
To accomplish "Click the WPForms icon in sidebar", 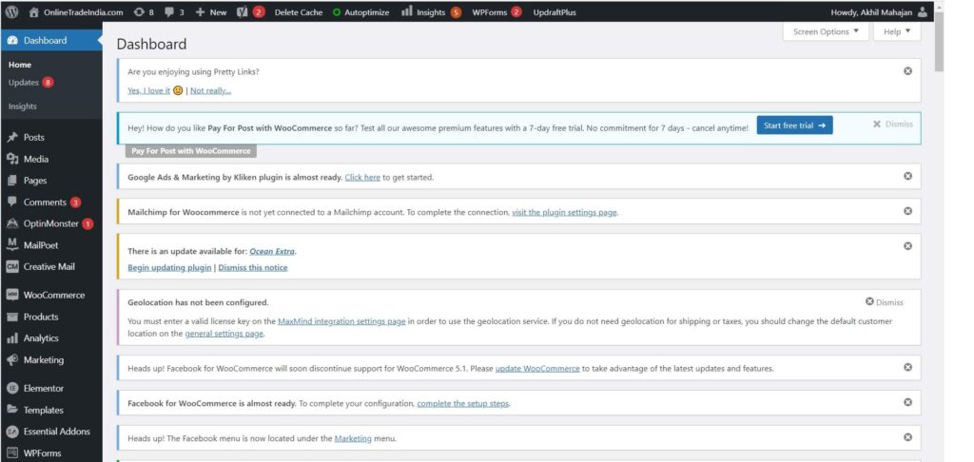I will tap(12, 452).
